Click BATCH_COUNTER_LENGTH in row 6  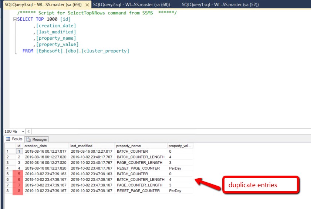tap(141, 179)
